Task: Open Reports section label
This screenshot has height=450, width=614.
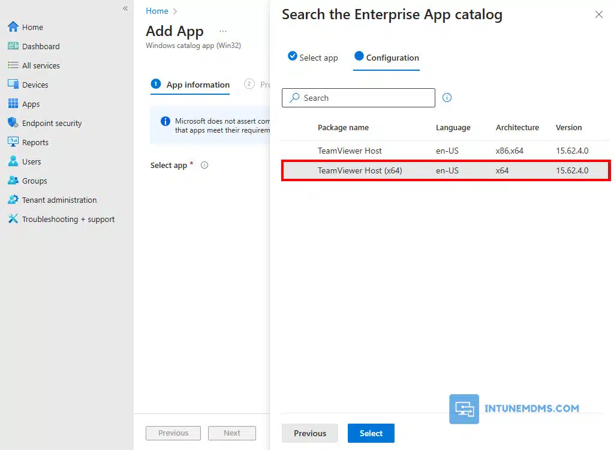Action: [x=35, y=142]
